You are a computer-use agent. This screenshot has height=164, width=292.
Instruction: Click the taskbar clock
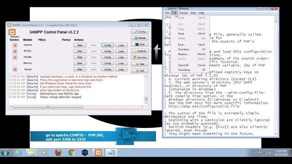tap(281, 153)
